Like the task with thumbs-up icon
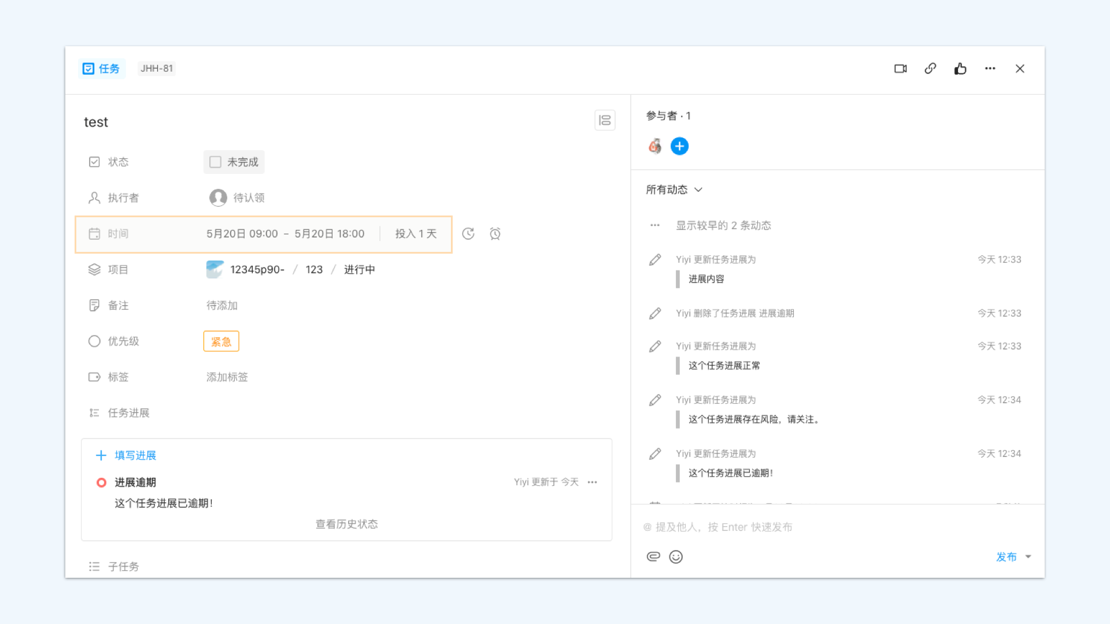1110x624 pixels. [960, 69]
